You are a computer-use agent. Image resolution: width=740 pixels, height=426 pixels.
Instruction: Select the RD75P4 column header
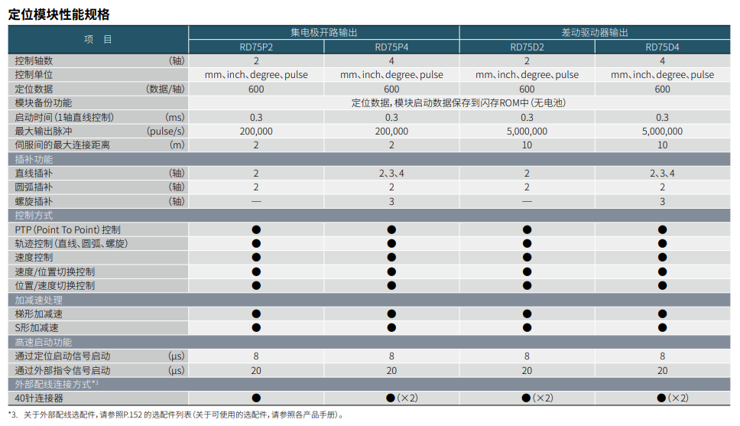tap(391, 47)
